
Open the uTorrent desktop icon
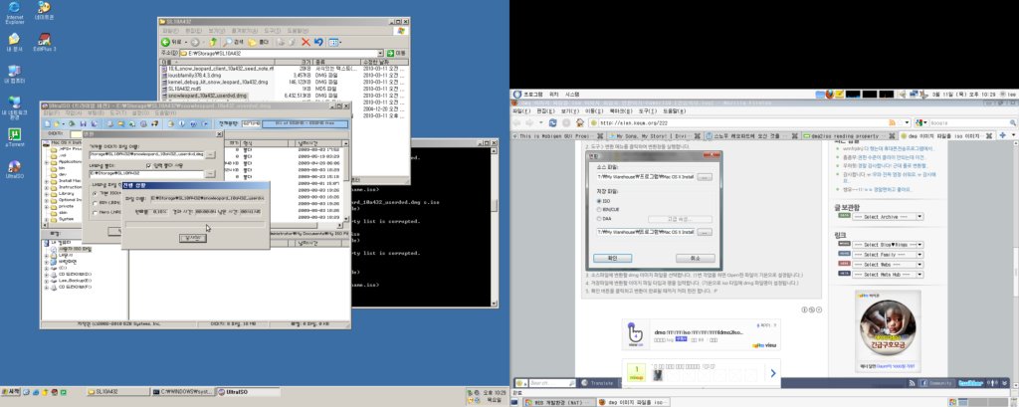(x=14, y=138)
